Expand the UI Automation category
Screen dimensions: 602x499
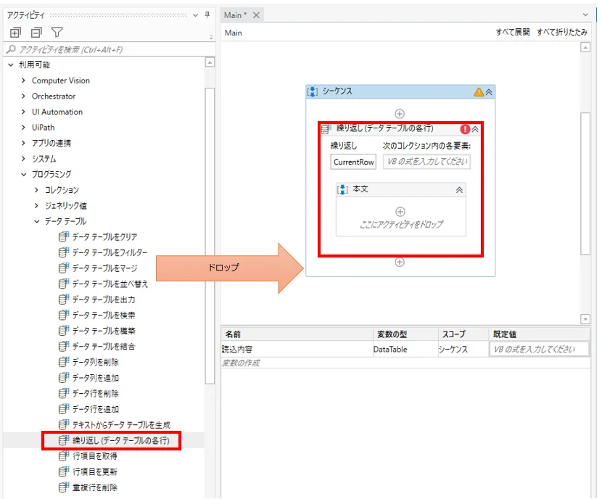[x=24, y=112]
